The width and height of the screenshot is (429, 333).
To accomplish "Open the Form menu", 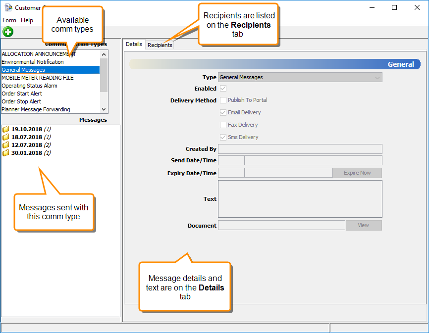I will [x=9, y=20].
